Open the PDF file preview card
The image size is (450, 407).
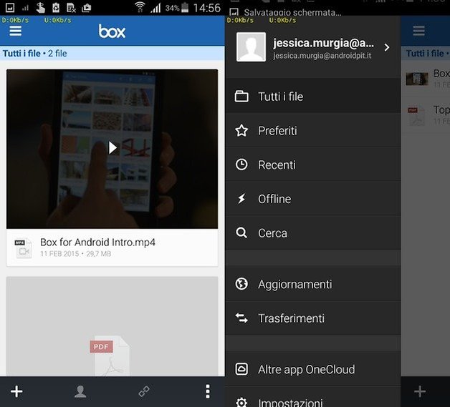[x=112, y=326]
